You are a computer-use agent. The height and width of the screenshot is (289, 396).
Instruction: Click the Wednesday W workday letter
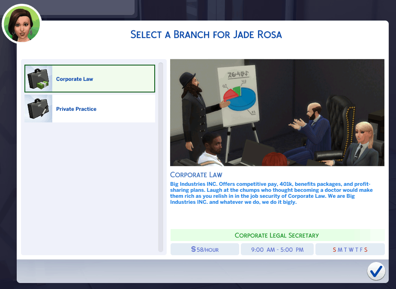(x=350, y=250)
